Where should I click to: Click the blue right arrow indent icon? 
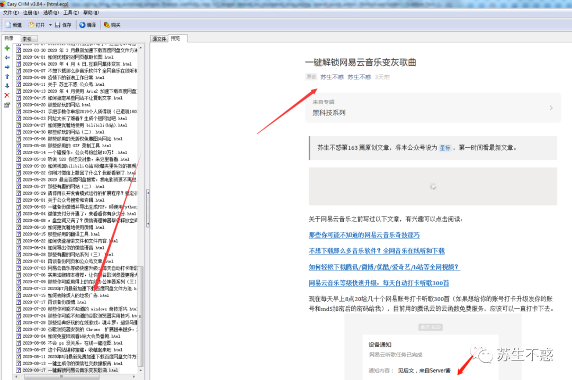click(x=7, y=67)
